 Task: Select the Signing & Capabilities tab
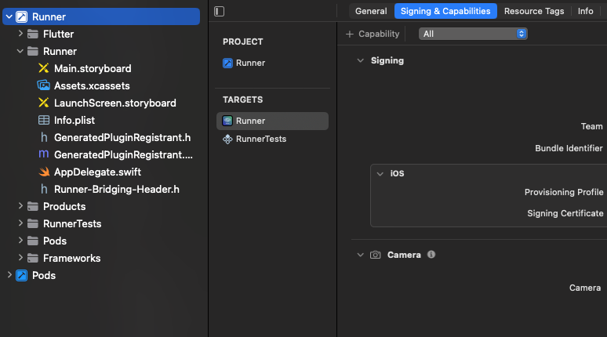coord(445,11)
